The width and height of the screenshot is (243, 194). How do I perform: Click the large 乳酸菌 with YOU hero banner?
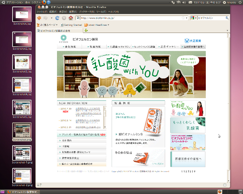pos(131,74)
